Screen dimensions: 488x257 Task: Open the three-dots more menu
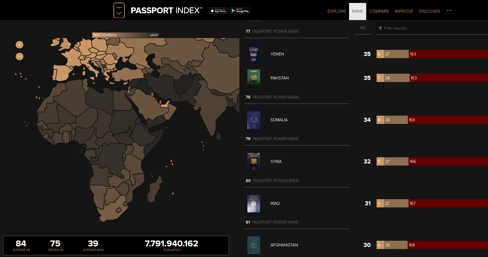tap(449, 11)
